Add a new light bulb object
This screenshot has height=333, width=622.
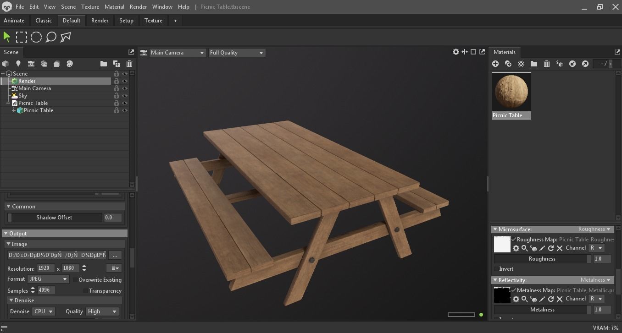18,64
